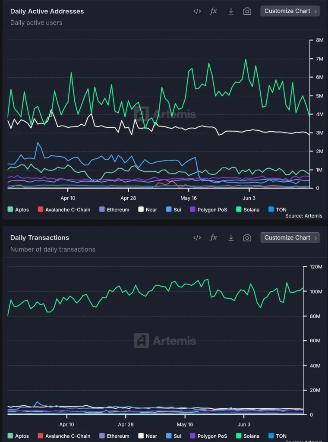Screen dimensions: 328x442
Task: Take camera snapshot of Daily Active Addresses chart
Action: [x=247, y=11]
